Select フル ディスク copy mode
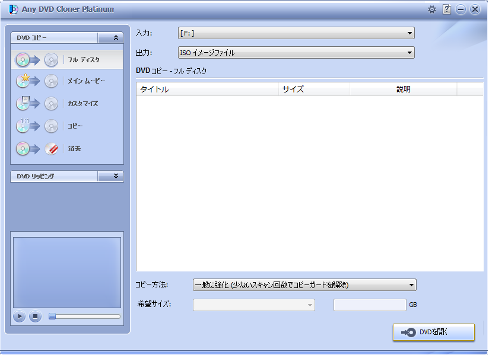Screen dimensions: 489x355 (67, 60)
